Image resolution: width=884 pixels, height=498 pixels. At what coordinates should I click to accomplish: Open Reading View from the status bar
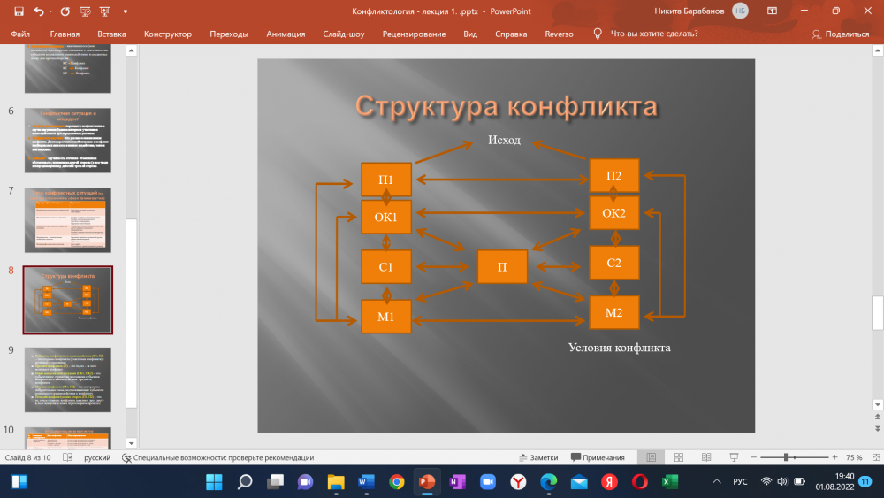(x=704, y=457)
